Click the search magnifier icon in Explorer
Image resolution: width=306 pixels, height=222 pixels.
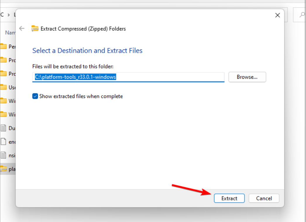(302, 15)
